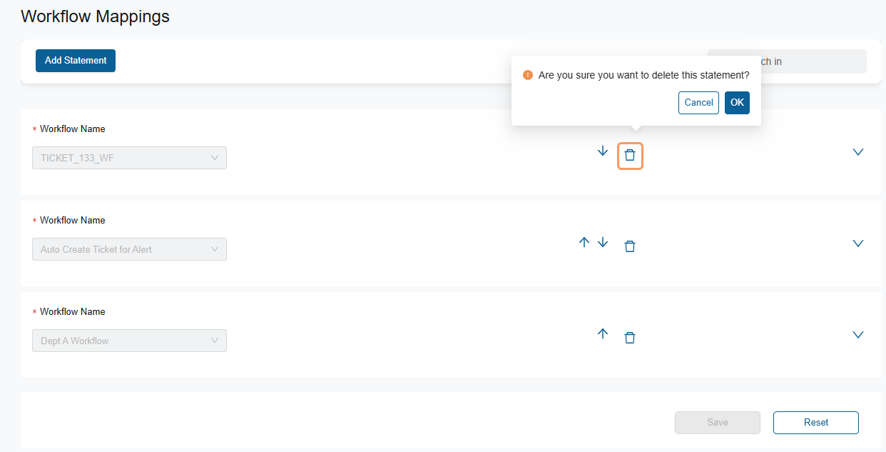The image size is (886, 452).
Task: Expand the TICKET_133_WF statement panel
Action: pyautogui.click(x=858, y=152)
